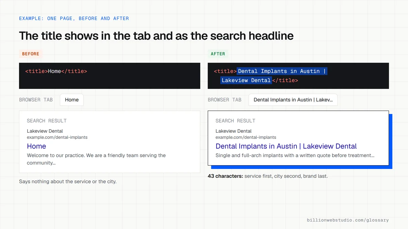Click the BEFORE badge label
This screenshot has width=408, height=229.
tap(31, 54)
